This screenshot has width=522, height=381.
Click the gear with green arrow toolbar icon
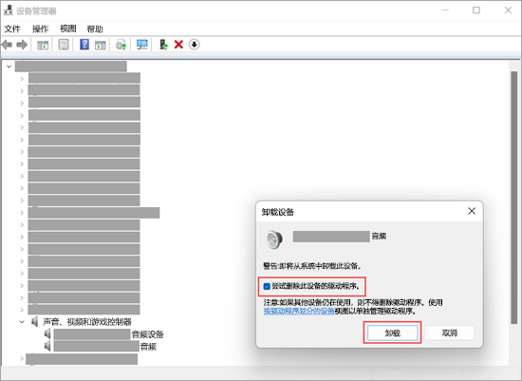[x=121, y=45]
